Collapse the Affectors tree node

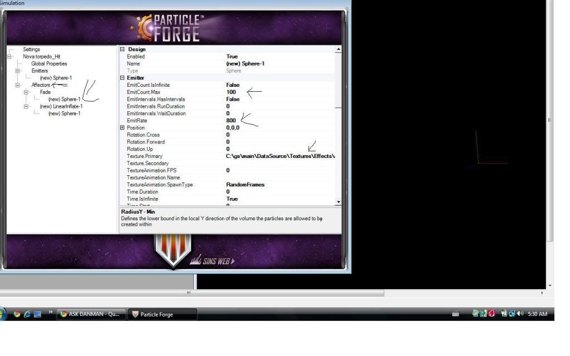coord(17,85)
